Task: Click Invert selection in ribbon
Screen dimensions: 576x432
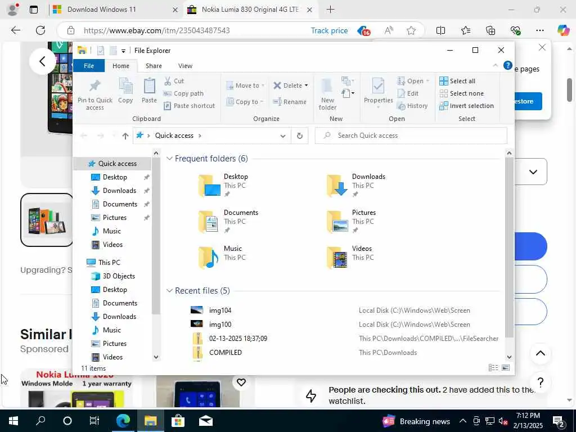Action: click(x=466, y=106)
